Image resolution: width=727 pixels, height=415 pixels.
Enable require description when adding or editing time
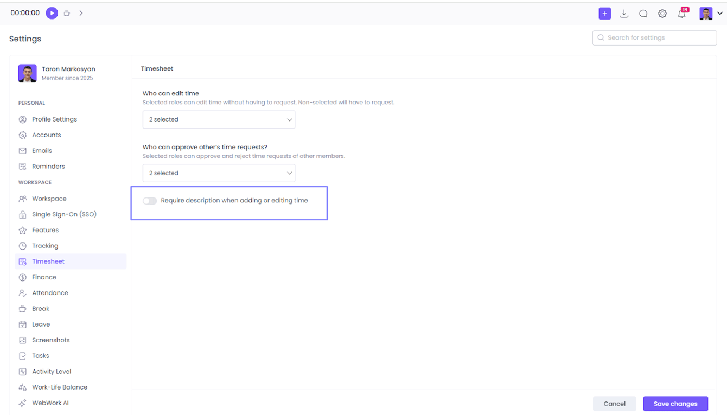pyautogui.click(x=150, y=200)
